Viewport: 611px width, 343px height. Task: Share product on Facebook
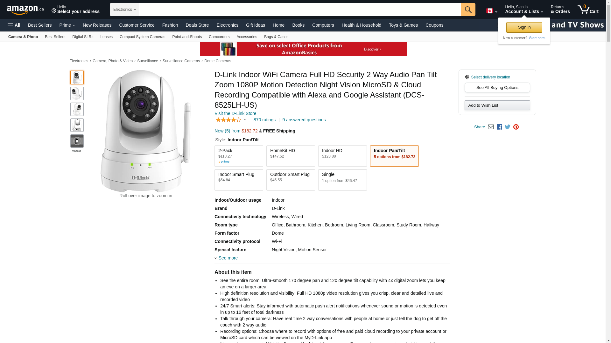point(499,127)
